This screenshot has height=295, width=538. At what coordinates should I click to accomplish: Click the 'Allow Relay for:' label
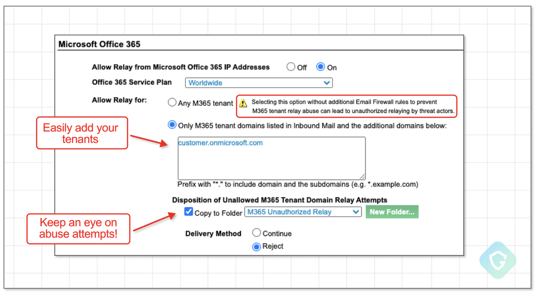(119, 100)
